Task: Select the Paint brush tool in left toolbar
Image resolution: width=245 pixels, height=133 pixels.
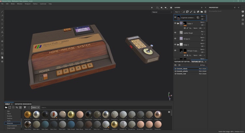Action: (x=2, y=11)
